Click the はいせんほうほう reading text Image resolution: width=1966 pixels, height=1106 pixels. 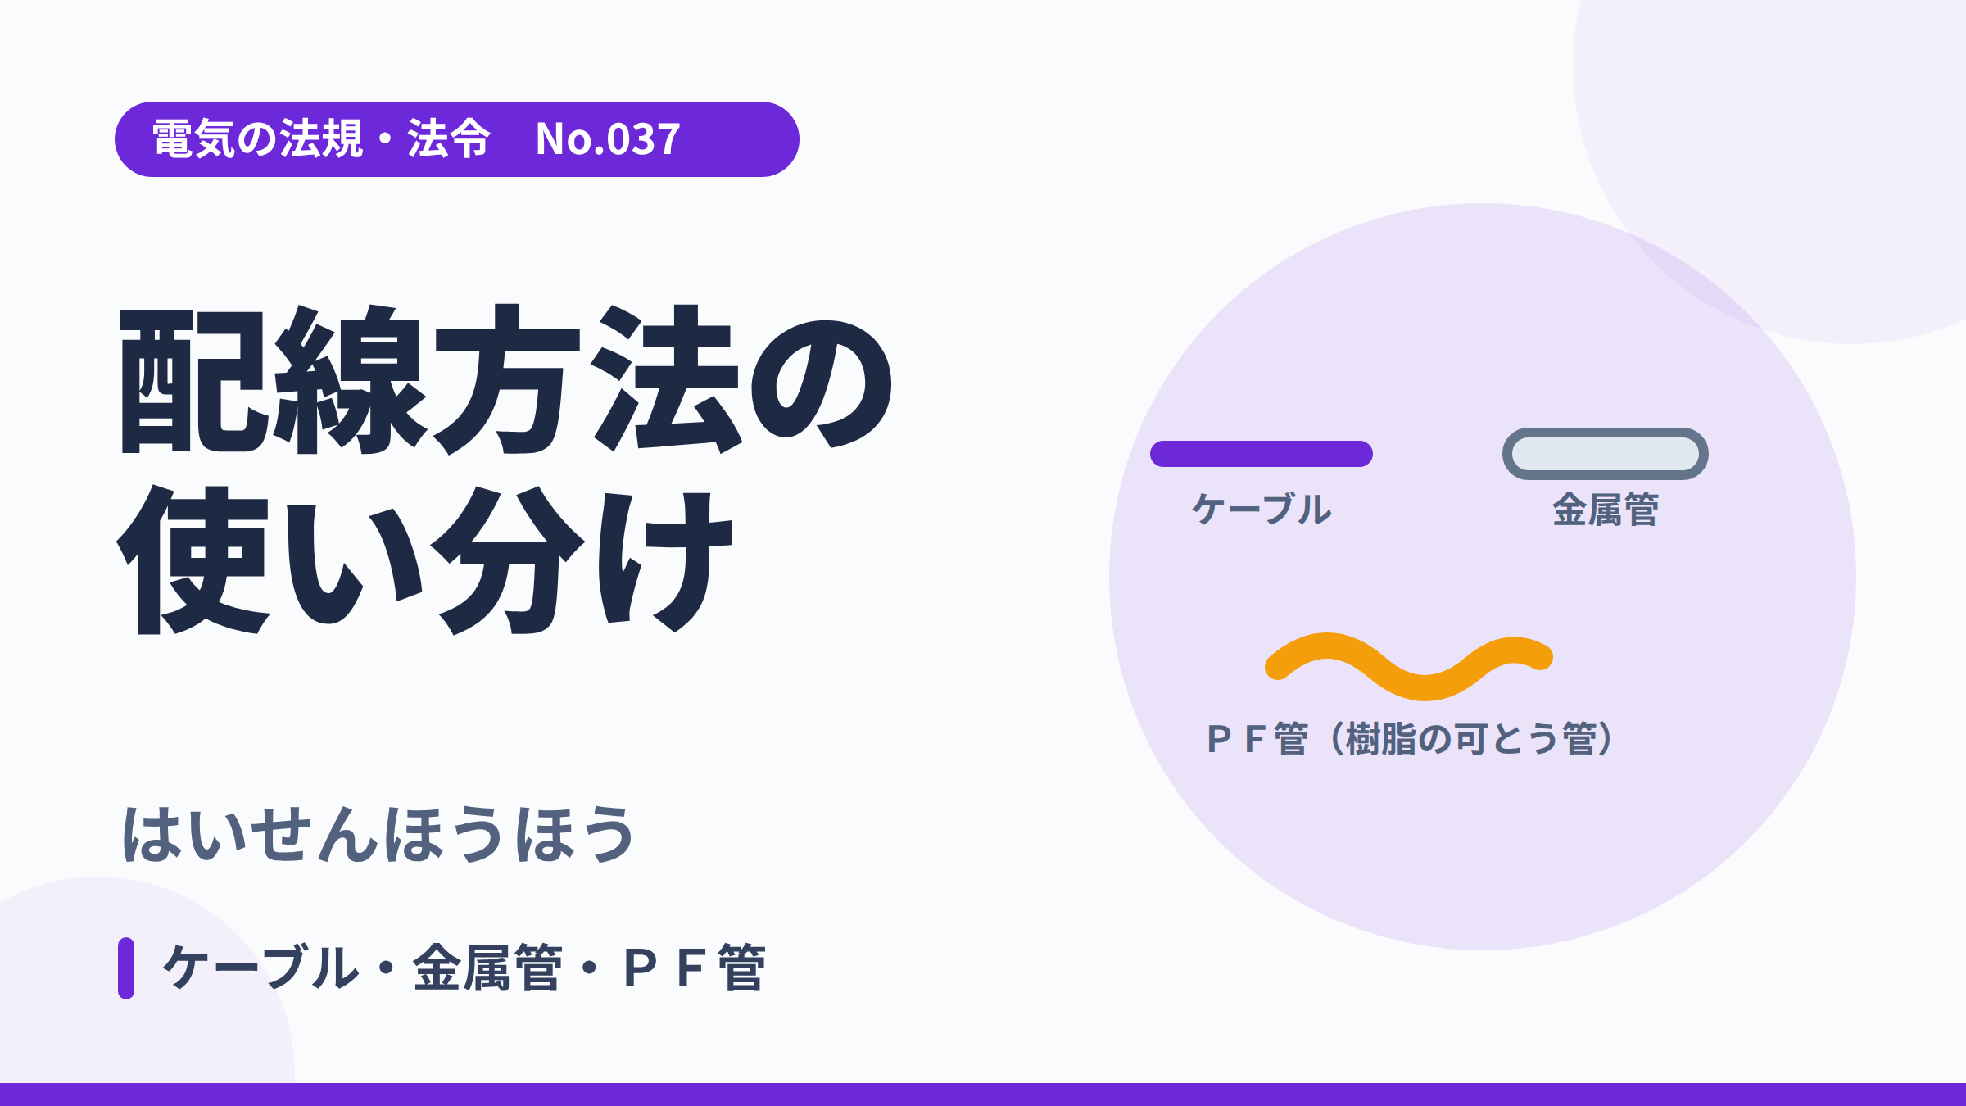[378, 834]
